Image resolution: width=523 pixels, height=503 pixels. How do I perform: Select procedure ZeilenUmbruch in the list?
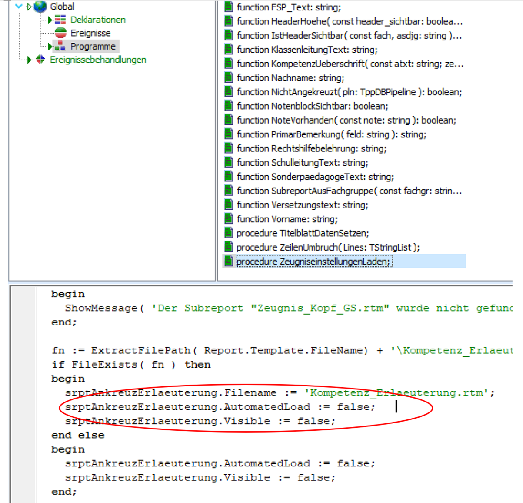(328, 247)
